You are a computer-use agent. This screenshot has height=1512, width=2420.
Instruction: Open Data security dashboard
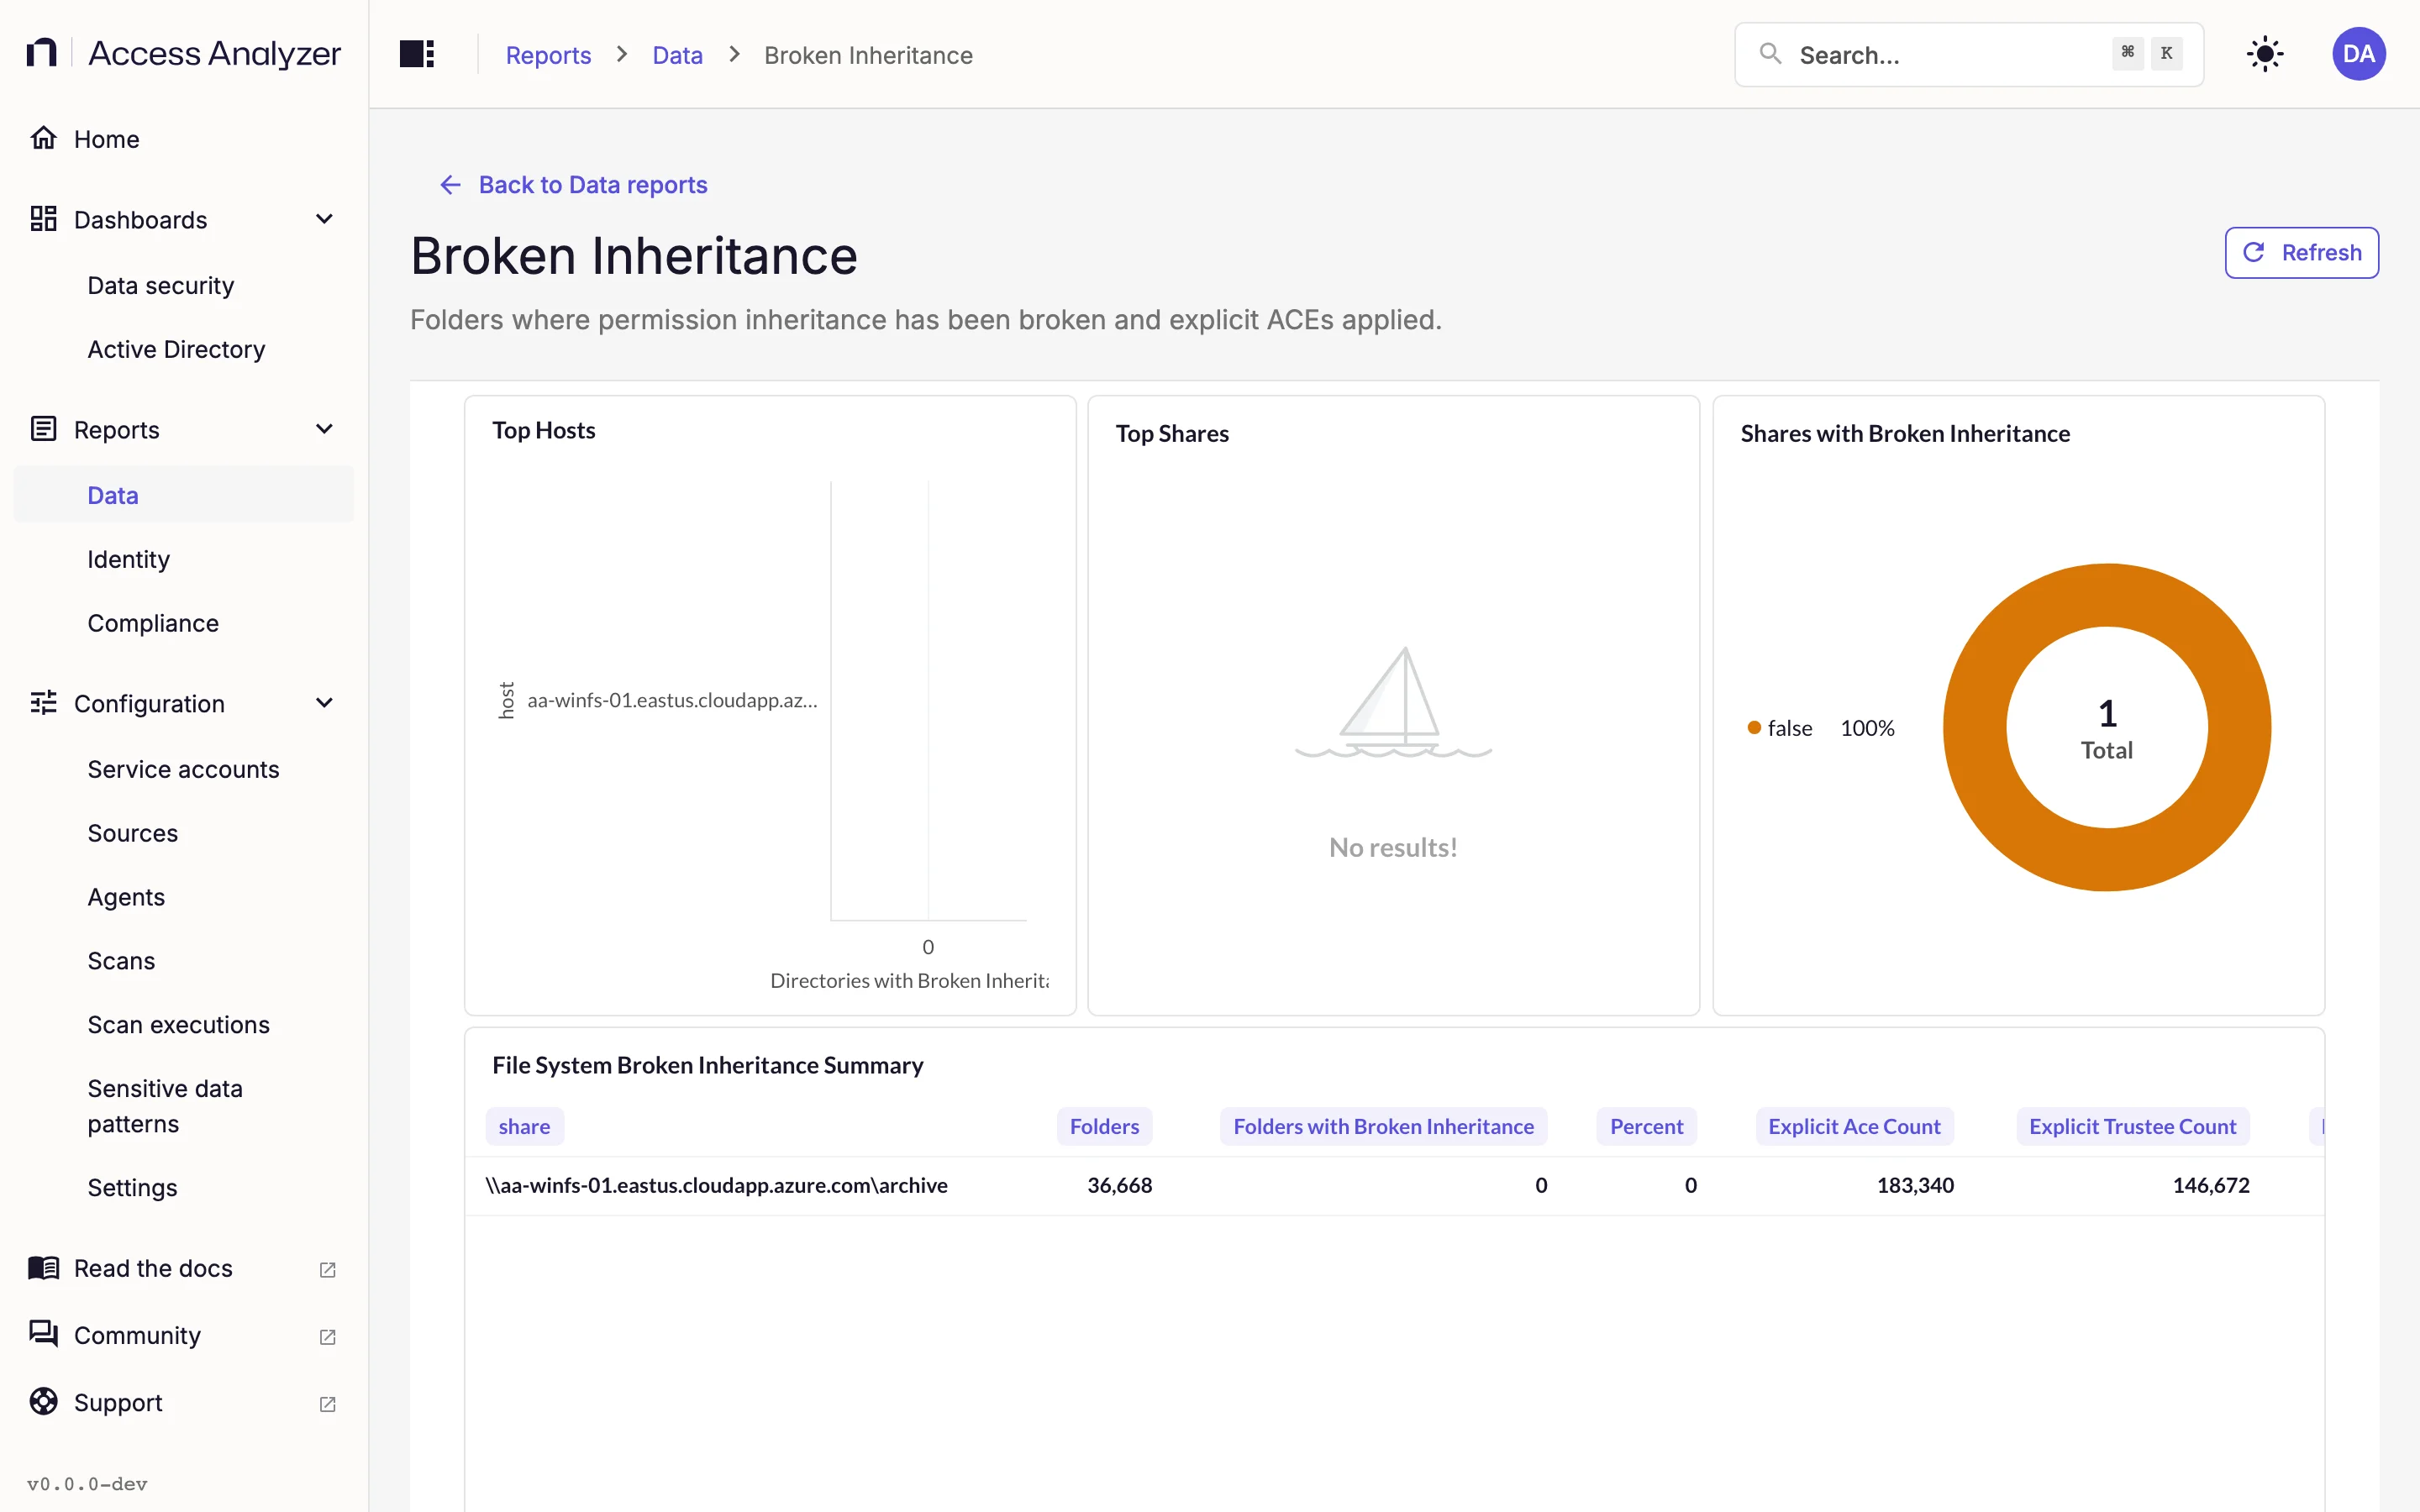coord(161,286)
